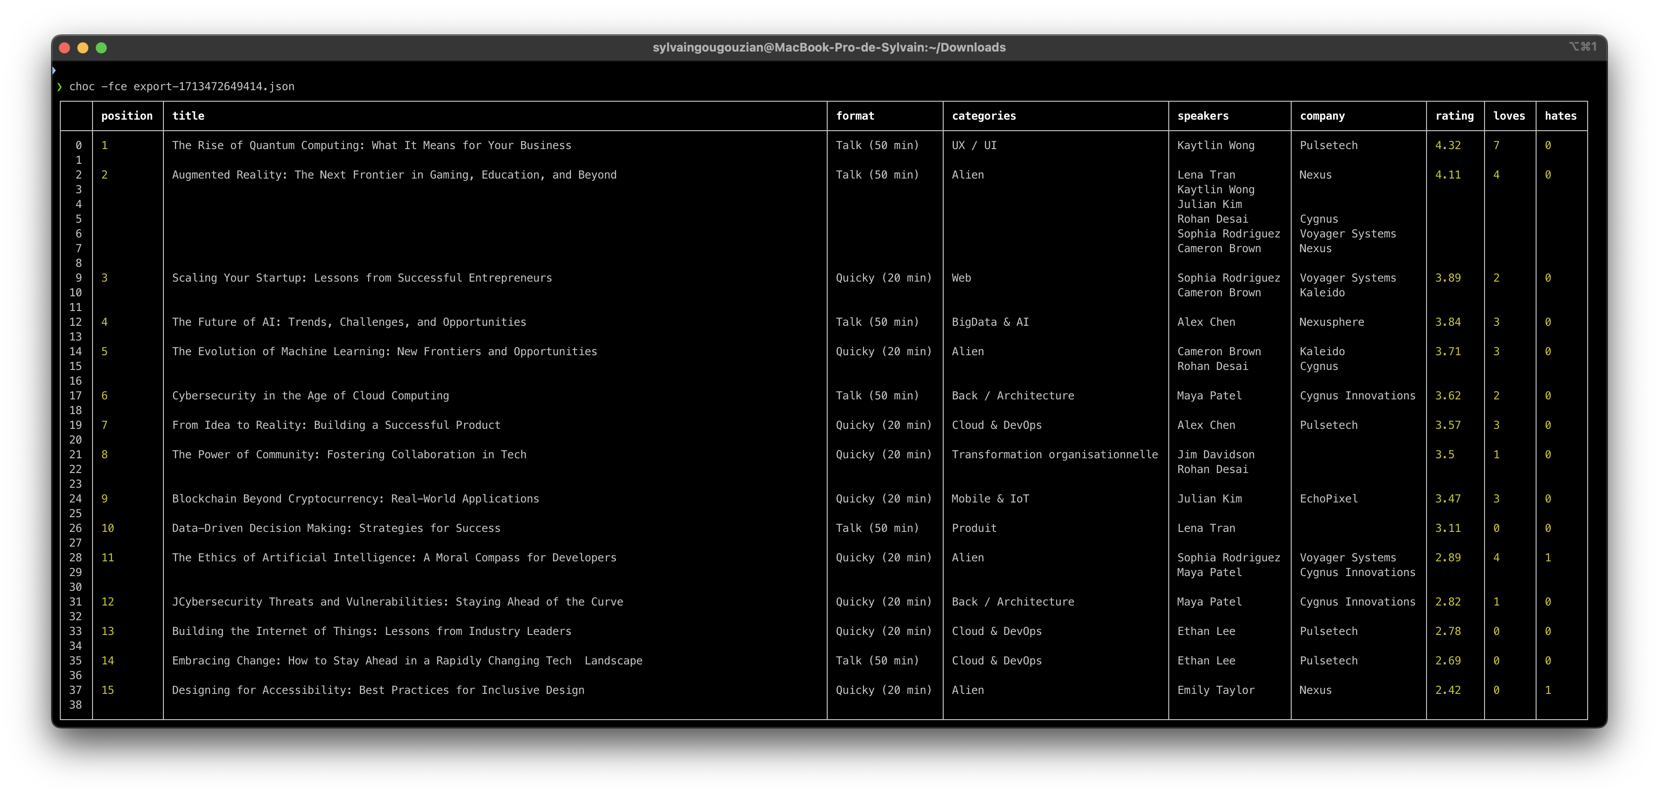Click rating value '4.11'
The width and height of the screenshot is (1659, 796).
coord(1448,175)
